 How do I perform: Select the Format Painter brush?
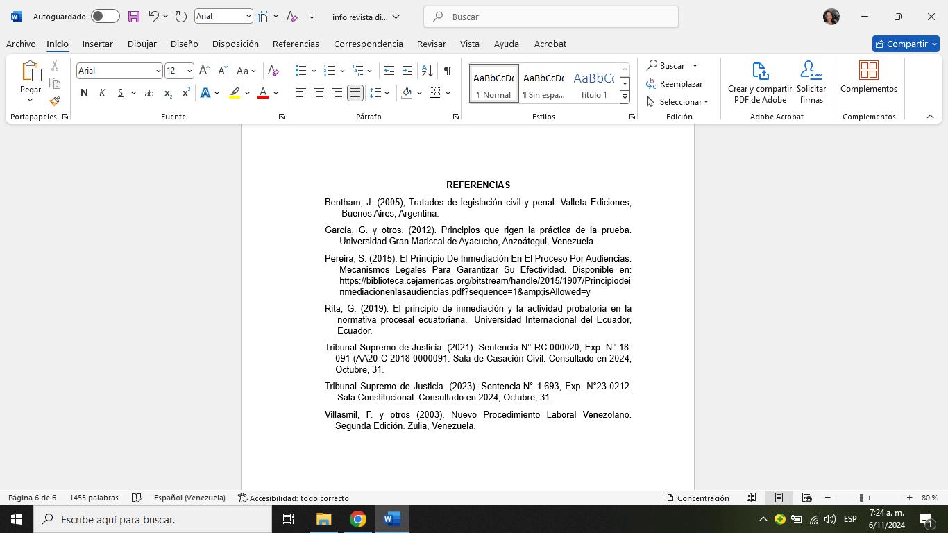55,101
